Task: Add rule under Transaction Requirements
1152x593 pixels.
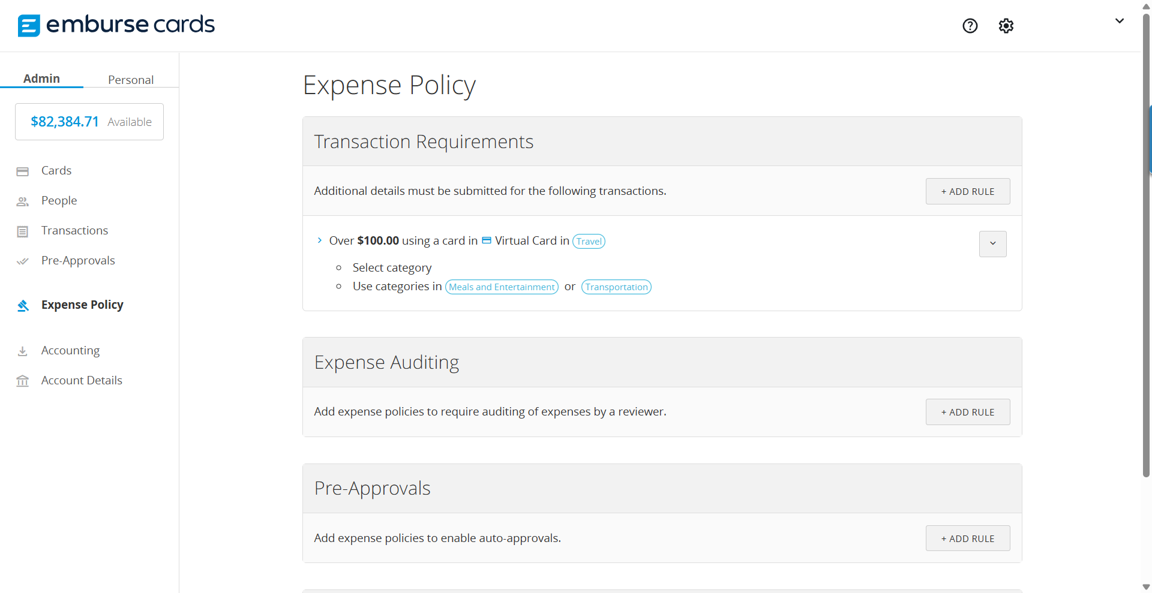Action: pyautogui.click(x=967, y=191)
